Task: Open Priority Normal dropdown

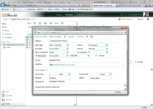Action: pyautogui.click(x=107, y=49)
